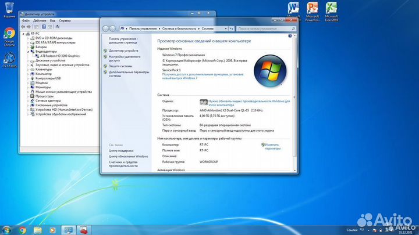Open Счетчики и средства производительности link

click(123, 164)
